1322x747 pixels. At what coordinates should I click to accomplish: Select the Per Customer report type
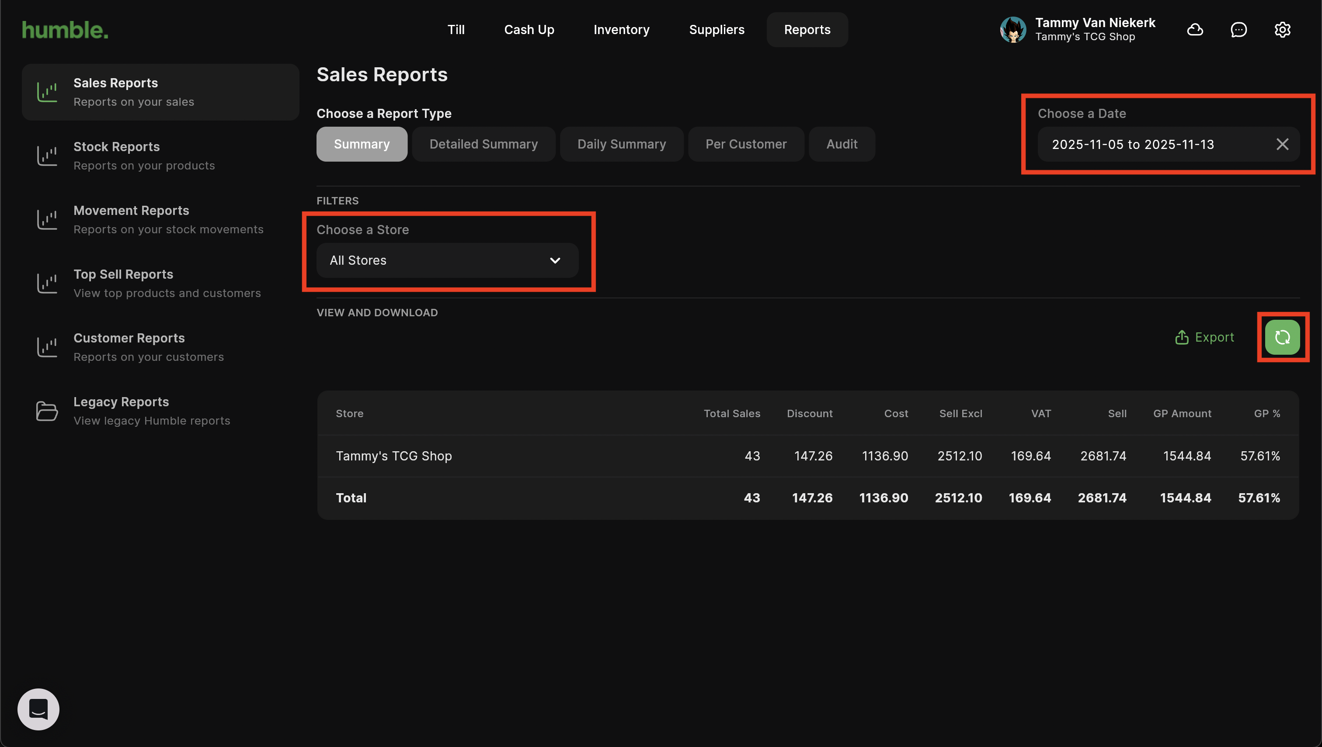[x=745, y=144]
